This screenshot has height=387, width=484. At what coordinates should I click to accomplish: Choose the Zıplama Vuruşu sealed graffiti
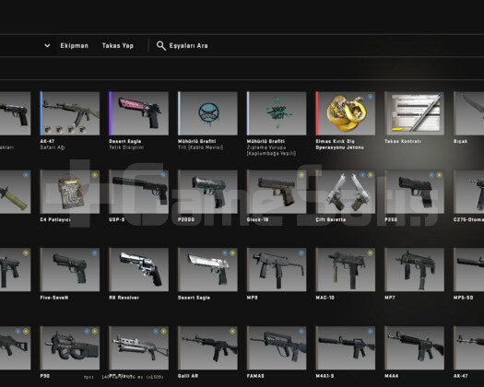point(277,113)
